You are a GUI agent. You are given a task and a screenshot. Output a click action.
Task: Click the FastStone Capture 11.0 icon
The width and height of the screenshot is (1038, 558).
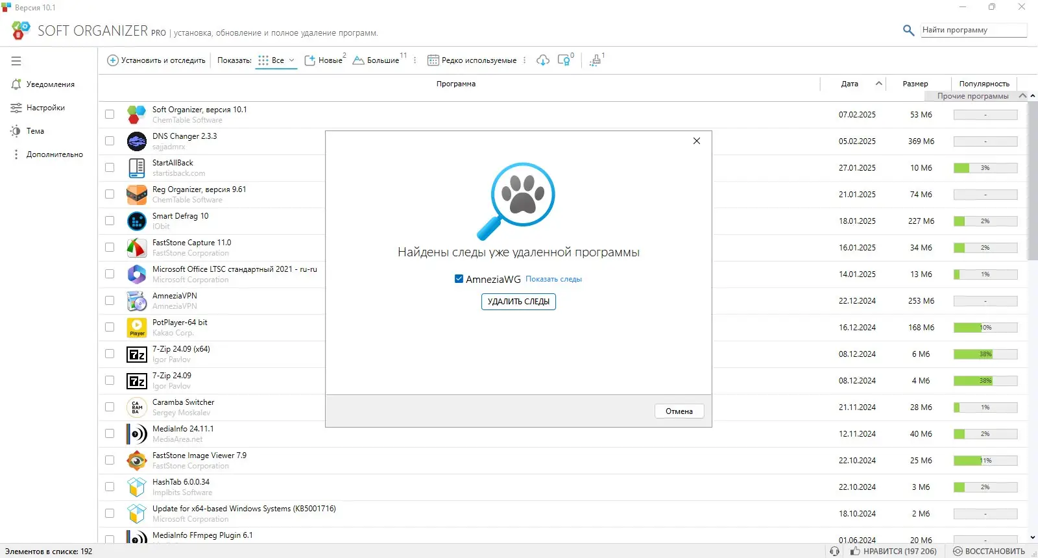[136, 248]
